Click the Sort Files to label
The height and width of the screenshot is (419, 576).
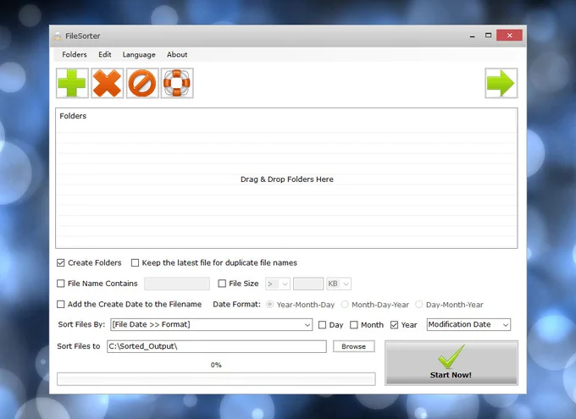coord(79,346)
